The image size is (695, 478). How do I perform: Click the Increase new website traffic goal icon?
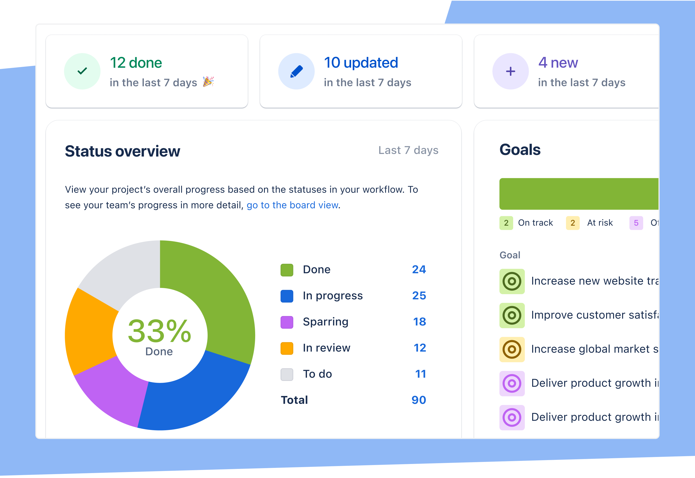(x=511, y=280)
